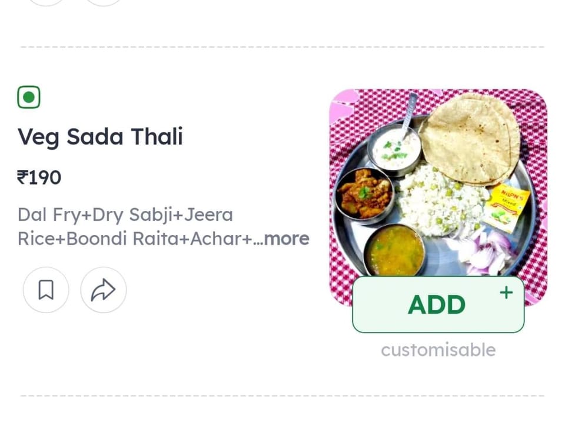Tap the ₹190 price text
The height and width of the screenshot is (423, 565).
[x=39, y=177]
